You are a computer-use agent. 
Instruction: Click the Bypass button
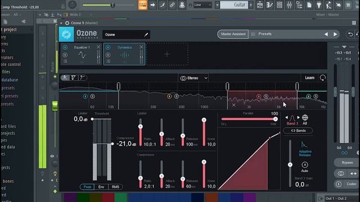pos(347,163)
